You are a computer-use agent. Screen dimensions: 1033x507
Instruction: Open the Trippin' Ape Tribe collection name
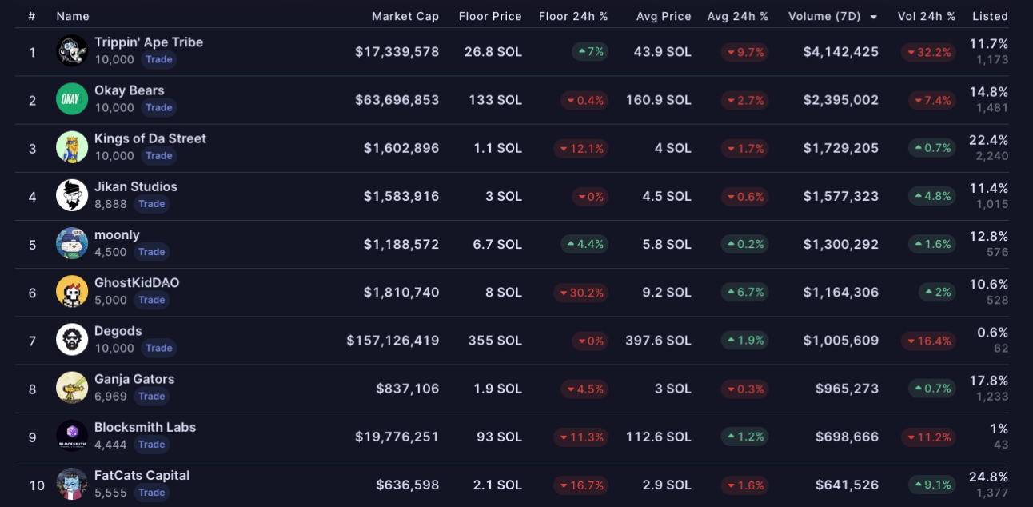[149, 42]
